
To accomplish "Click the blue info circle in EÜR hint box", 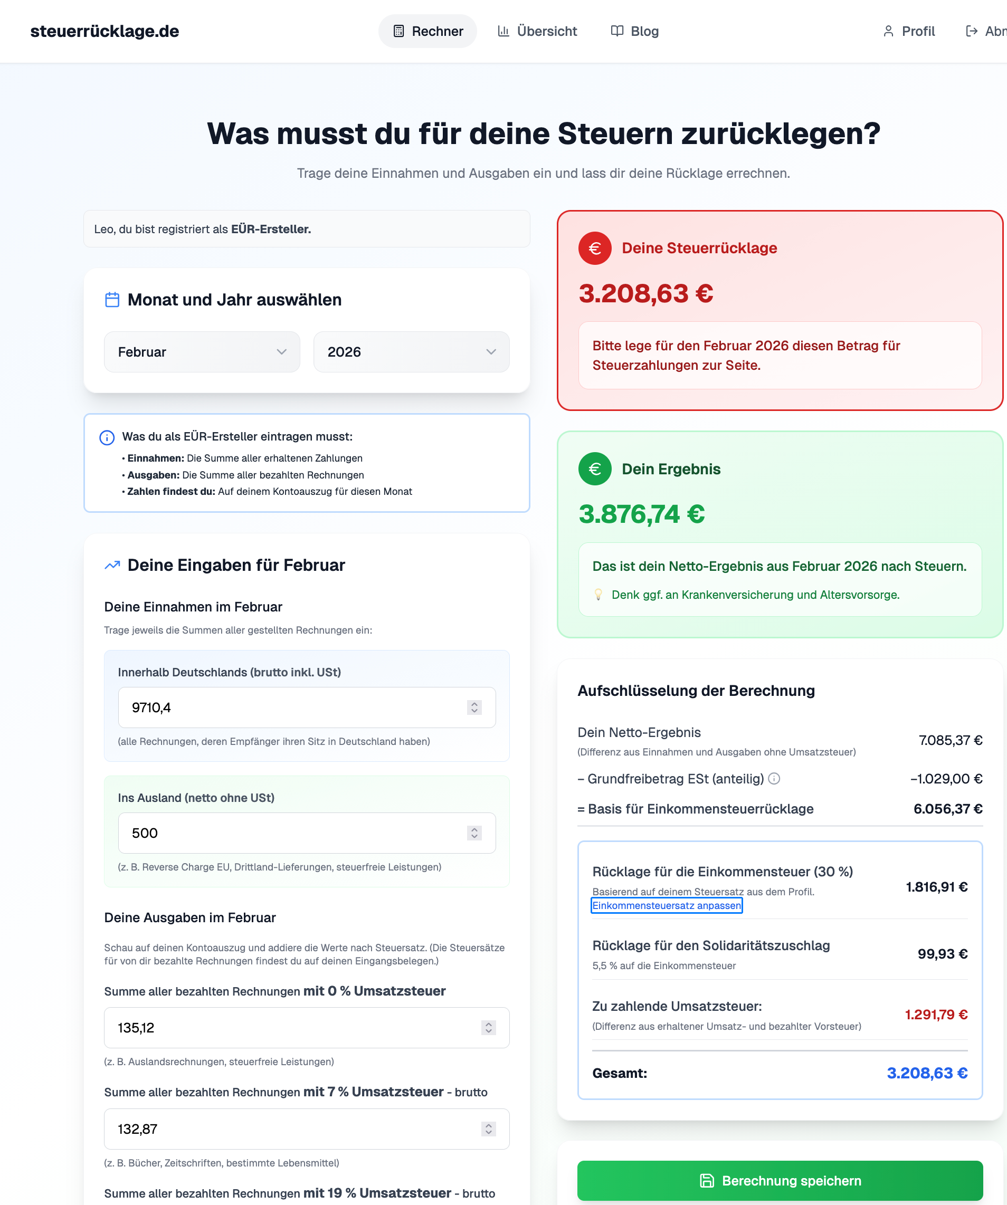I will click(x=107, y=437).
